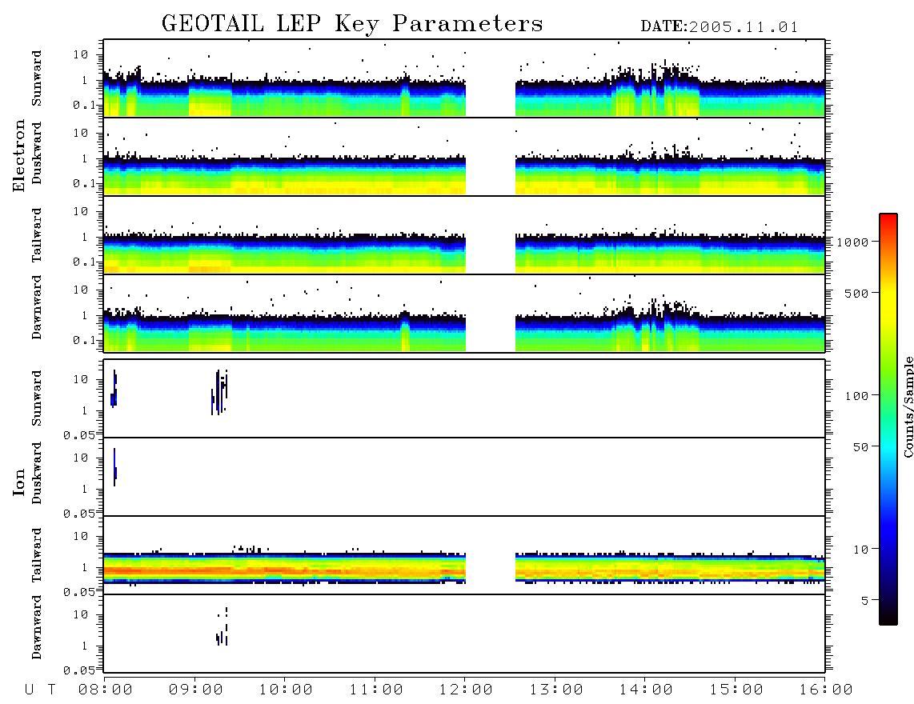Click the 0.05 tick of Ion Dawnward axis
Viewport: 914px width, 704px height.
79,670
